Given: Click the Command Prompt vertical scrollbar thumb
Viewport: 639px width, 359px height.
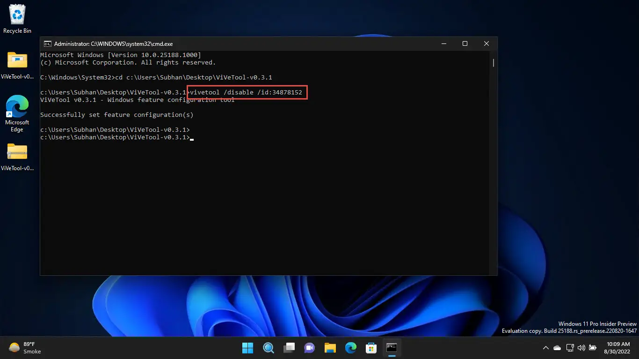Looking at the screenshot, I should coord(494,62).
